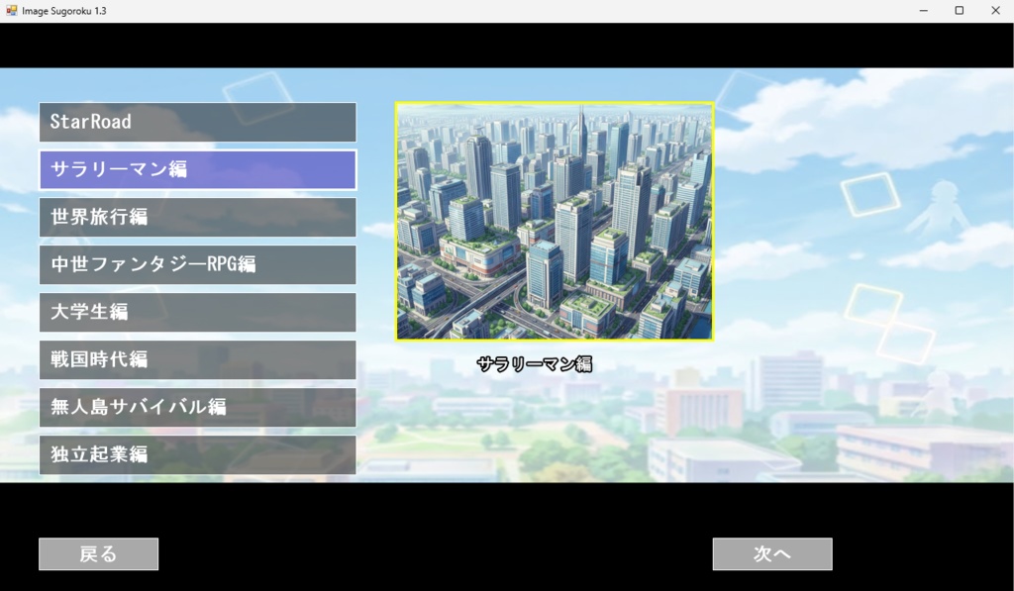
Task: Select the StarRoad scenario from the list
Action: point(197,122)
